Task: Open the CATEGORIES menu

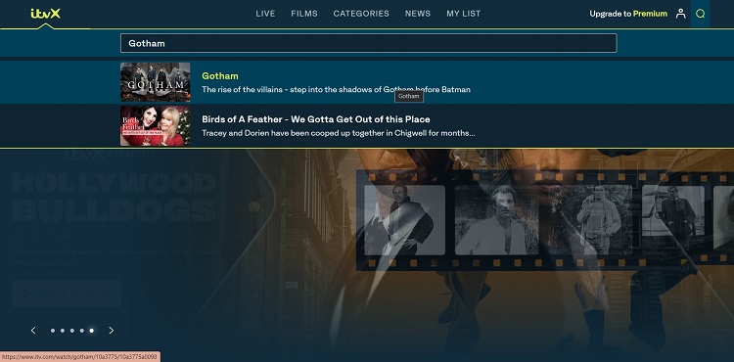Action: [361, 14]
